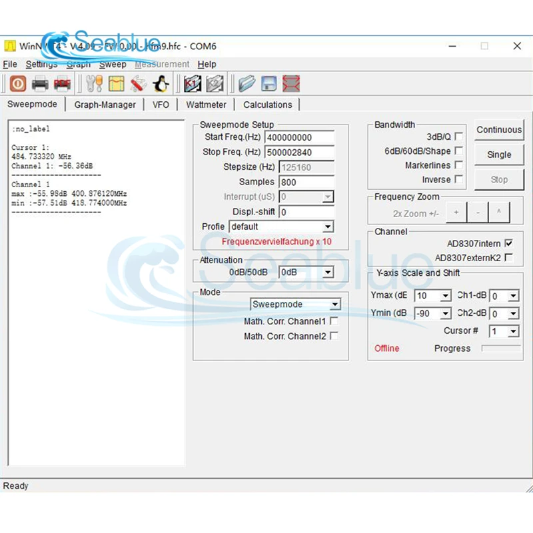Click the Frequenzvervielfachung x 10 text
The height and width of the screenshot is (533, 533).
tap(276, 242)
